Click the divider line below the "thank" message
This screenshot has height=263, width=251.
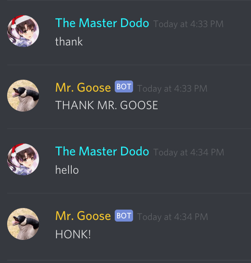click(129, 65)
